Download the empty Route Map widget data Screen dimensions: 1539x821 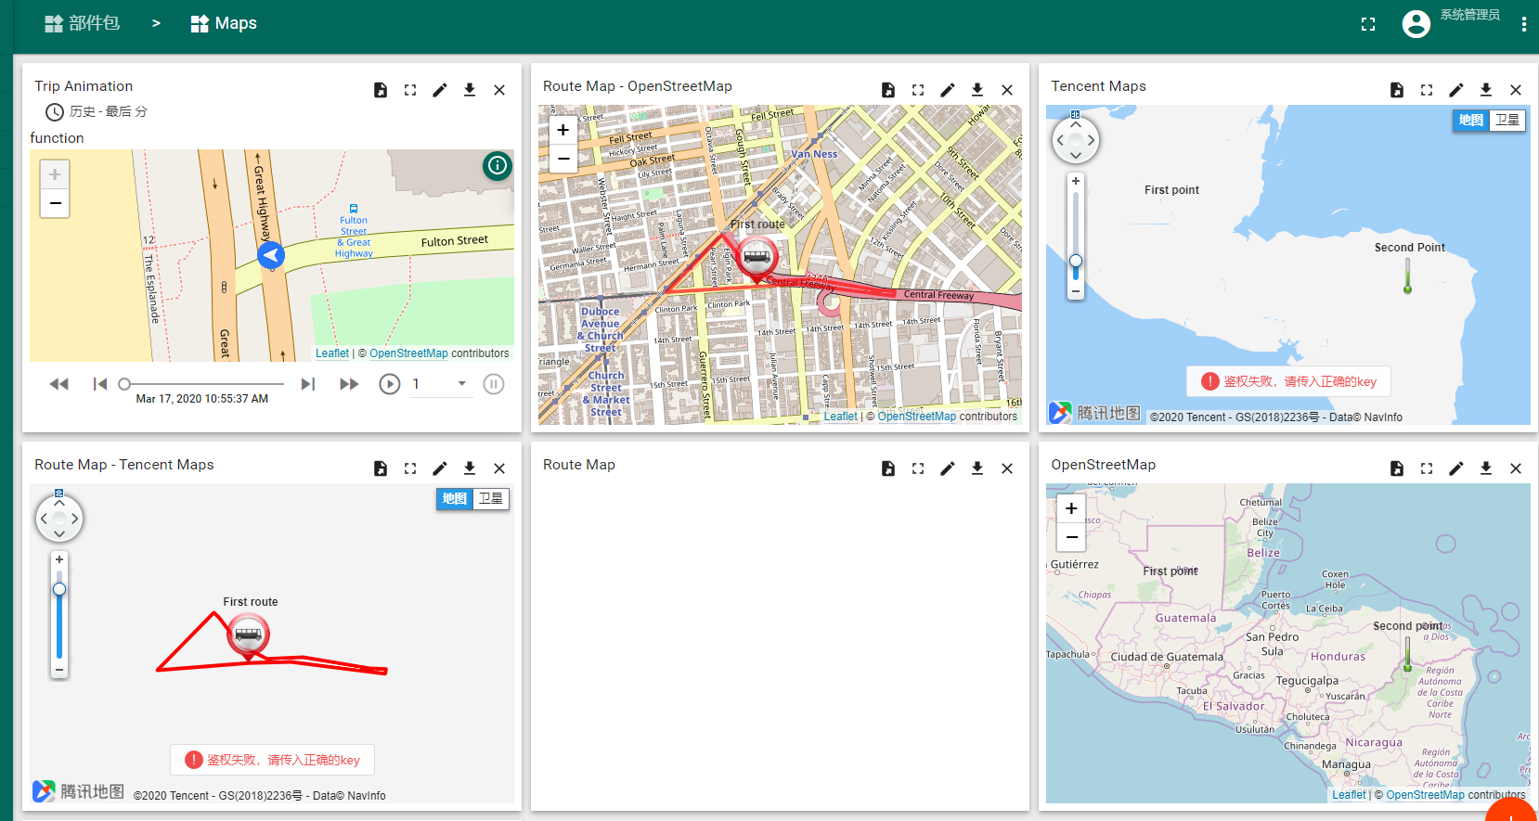977,468
